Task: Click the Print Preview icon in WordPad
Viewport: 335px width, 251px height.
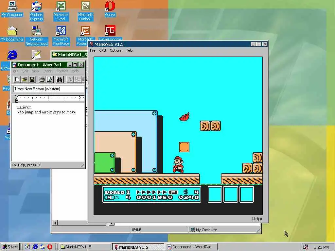Action: [50, 80]
